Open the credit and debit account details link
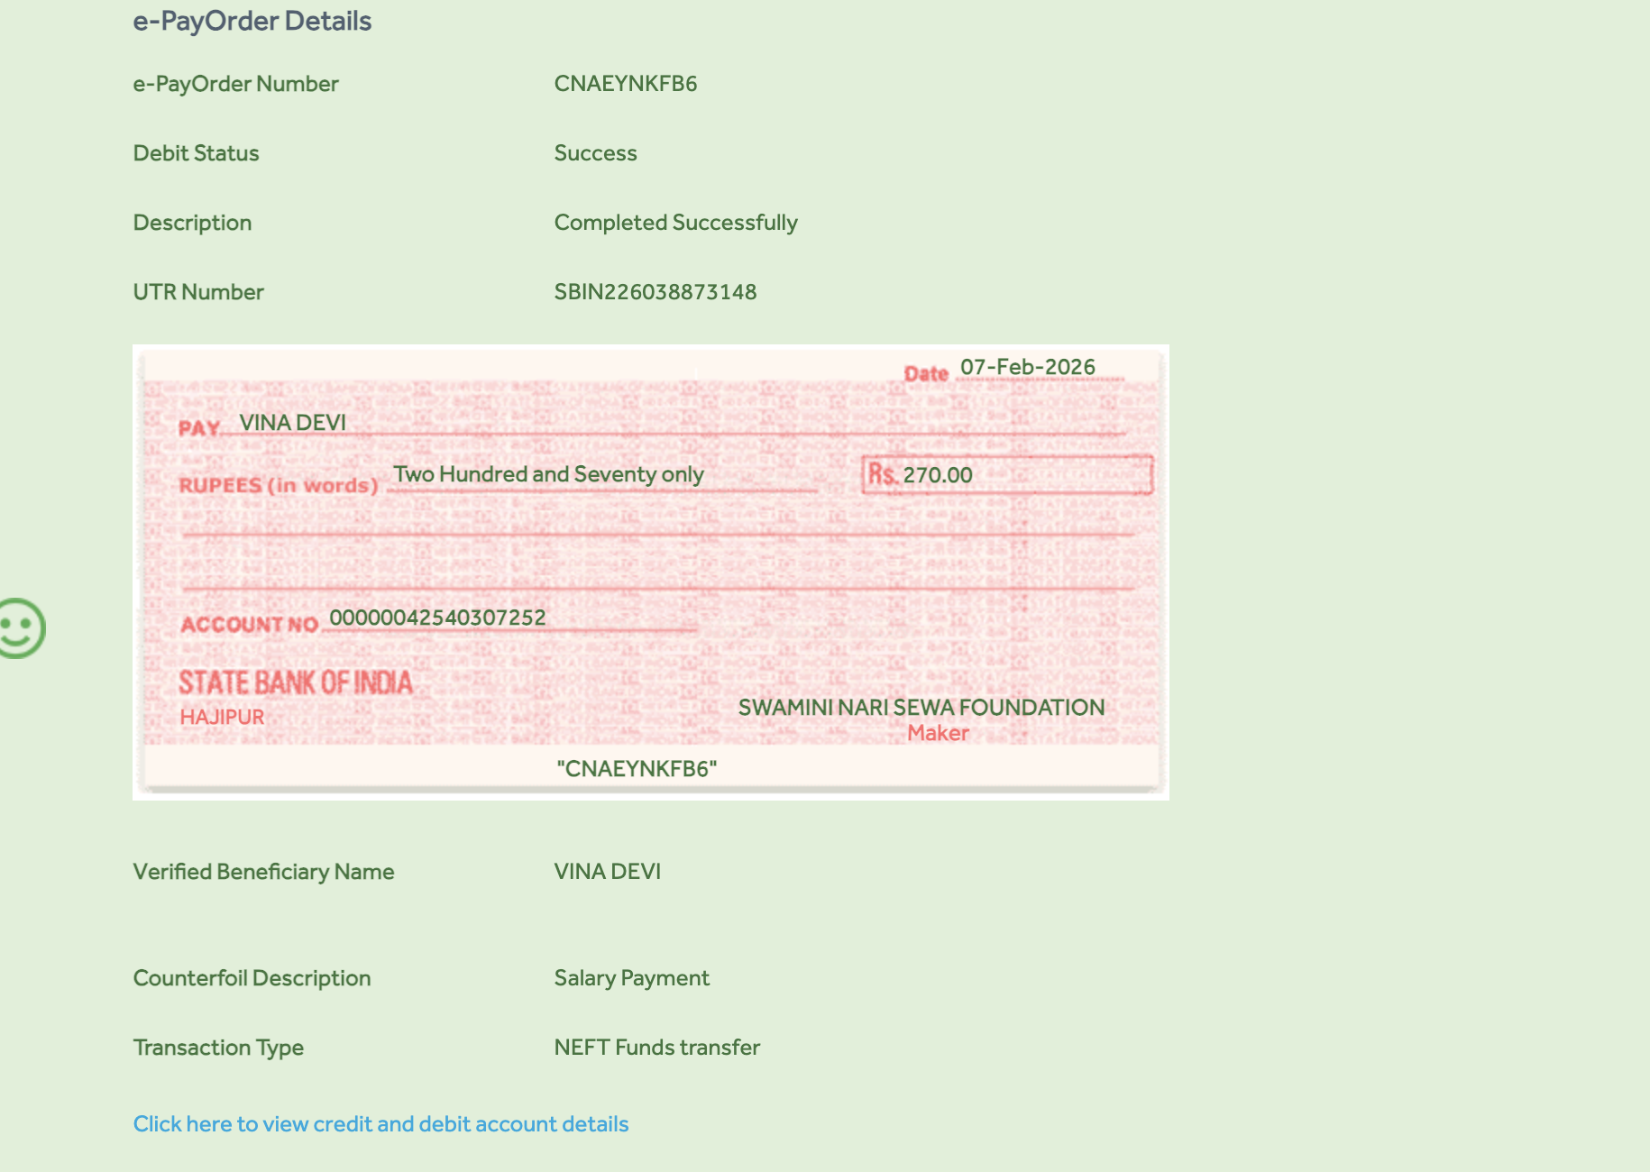The image size is (1650, 1172). [380, 1124]
